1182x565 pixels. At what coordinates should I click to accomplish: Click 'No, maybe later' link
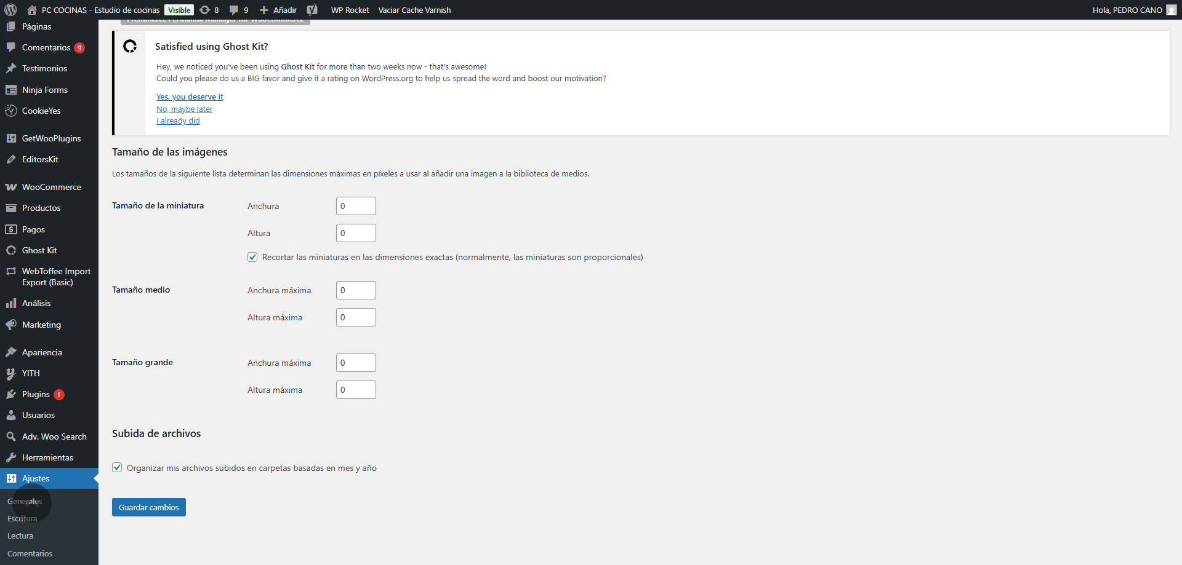(x=184, y=109)
